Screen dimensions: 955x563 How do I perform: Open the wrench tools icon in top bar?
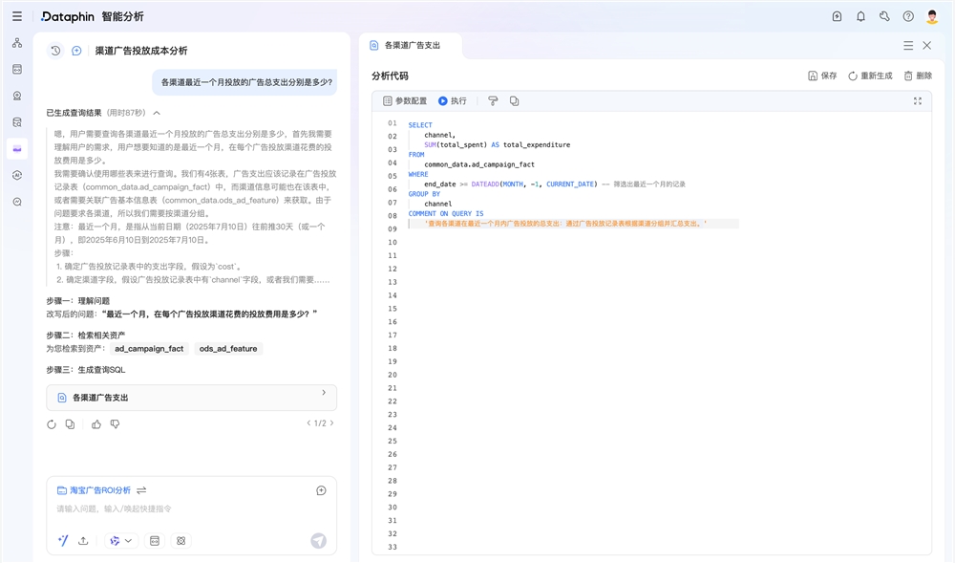(884, 16)
